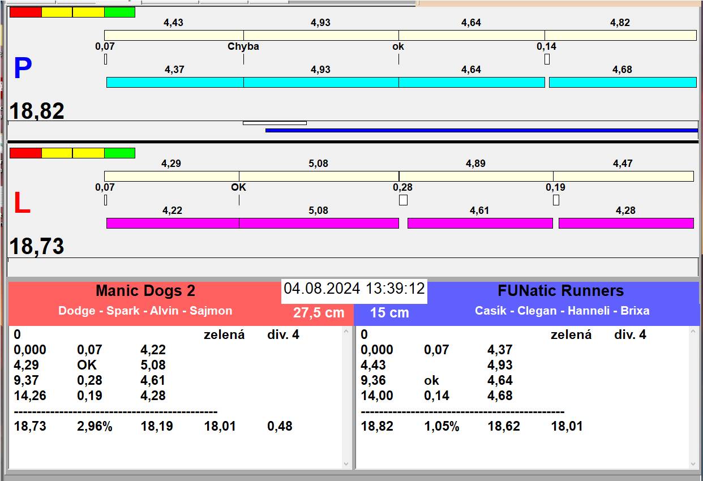703x481 pixels.
Task: Click the green start light in lane P
Action: click(x=119, y=12)
